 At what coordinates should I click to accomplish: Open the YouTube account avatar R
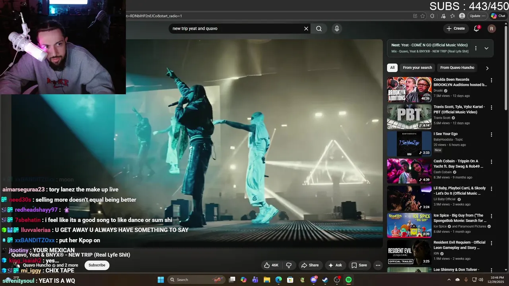coord(492,29)
